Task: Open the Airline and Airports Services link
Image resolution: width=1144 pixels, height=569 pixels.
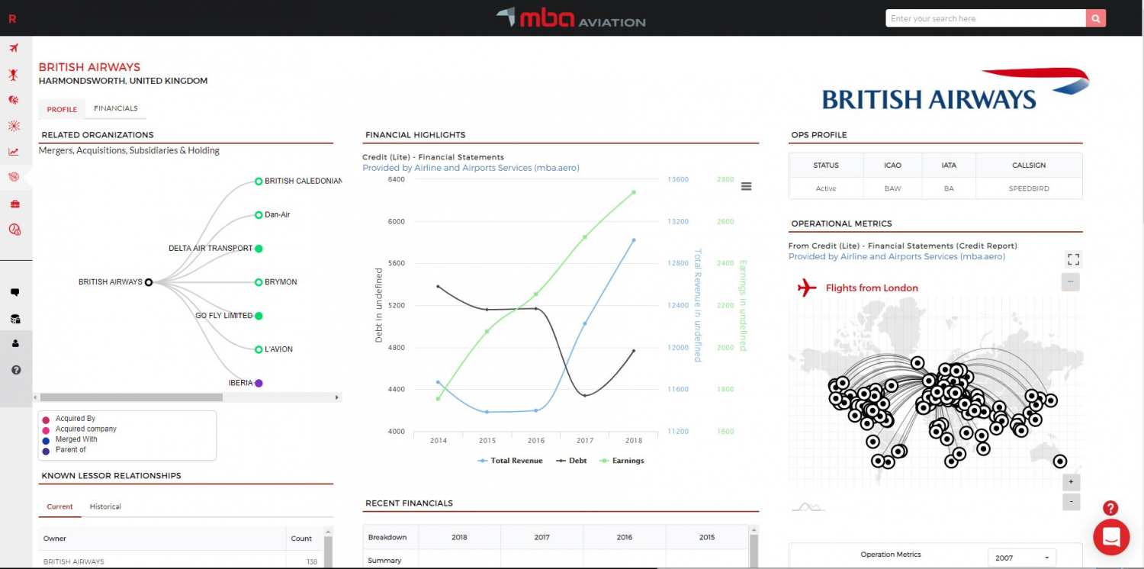Action: (x=471, y=168)
